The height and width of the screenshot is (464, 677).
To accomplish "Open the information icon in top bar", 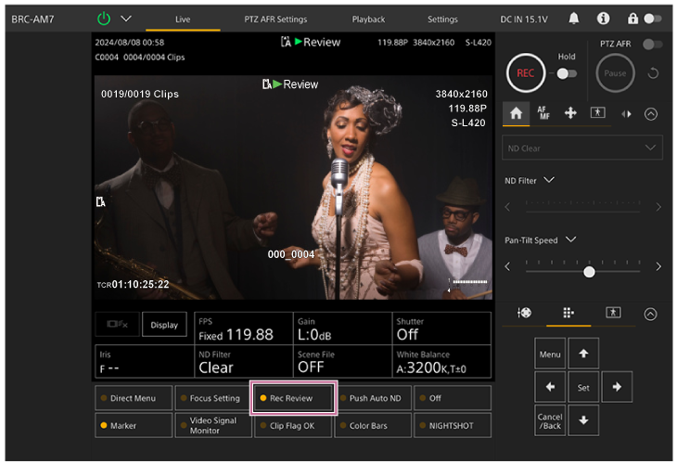I will [x=603, y=19].
